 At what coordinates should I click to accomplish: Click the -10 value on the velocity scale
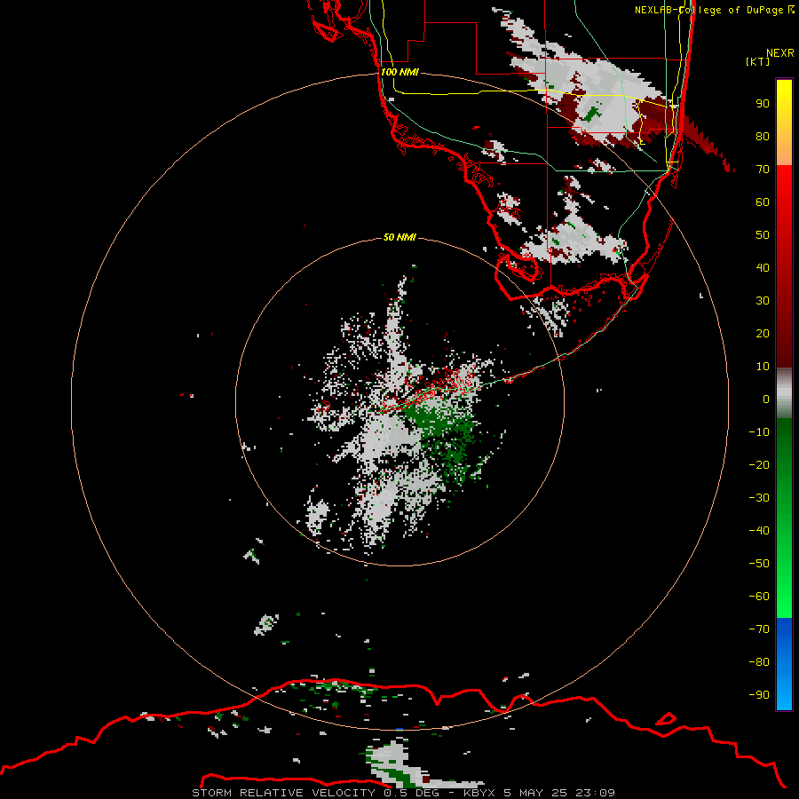point(759,432)
